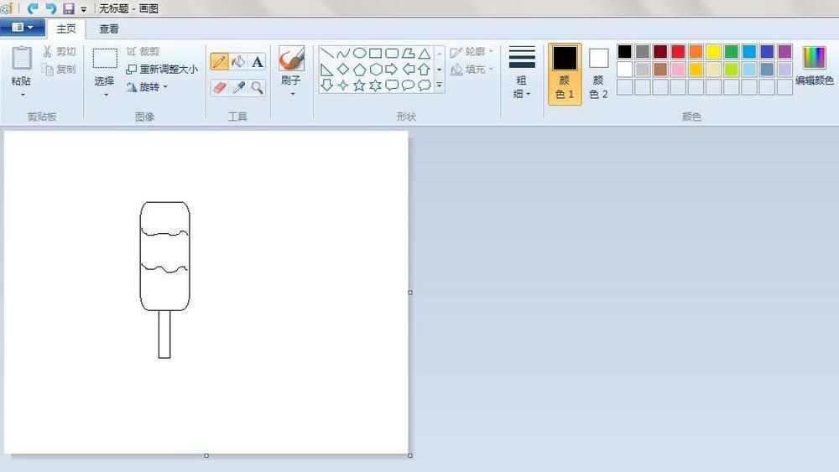Viewport: 839px width, 472px height.
Task: Open 编辑颜色 edit colors
Action: pyautogui.click(x=814, y=67)
